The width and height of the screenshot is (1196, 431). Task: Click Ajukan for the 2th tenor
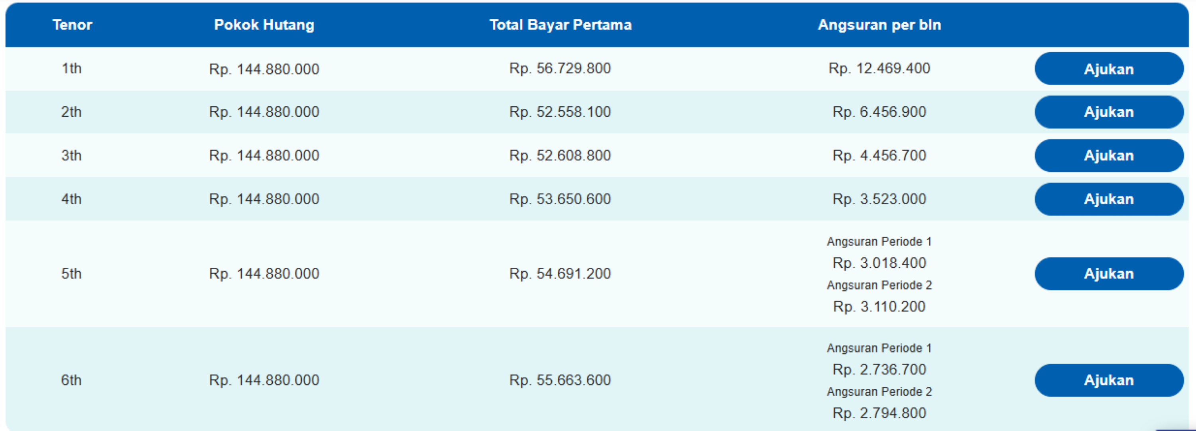point(1109,112)
